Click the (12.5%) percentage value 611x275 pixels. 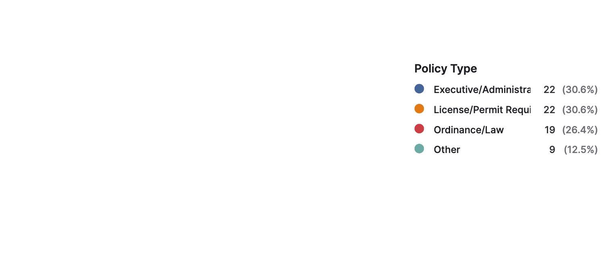(x=581, y=150)
